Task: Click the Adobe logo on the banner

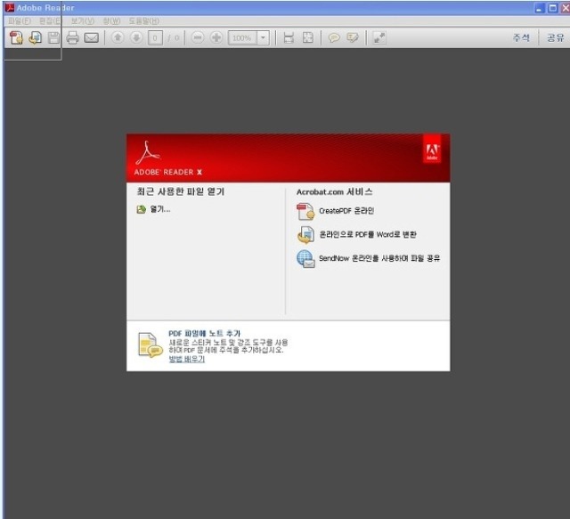Action: coord(432,149)
